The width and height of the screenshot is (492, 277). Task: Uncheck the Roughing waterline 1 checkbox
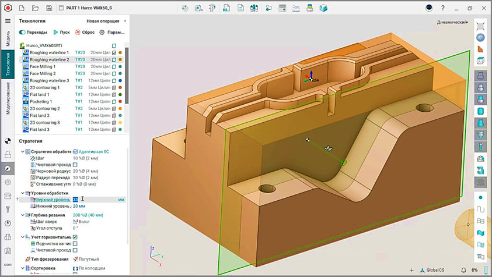pos(114,52)
